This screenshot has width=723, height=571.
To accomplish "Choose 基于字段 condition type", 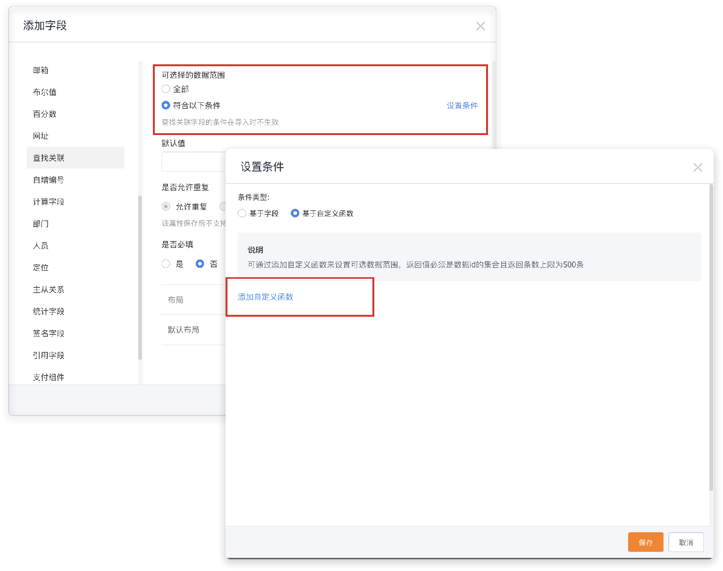I will pos(242,213).
